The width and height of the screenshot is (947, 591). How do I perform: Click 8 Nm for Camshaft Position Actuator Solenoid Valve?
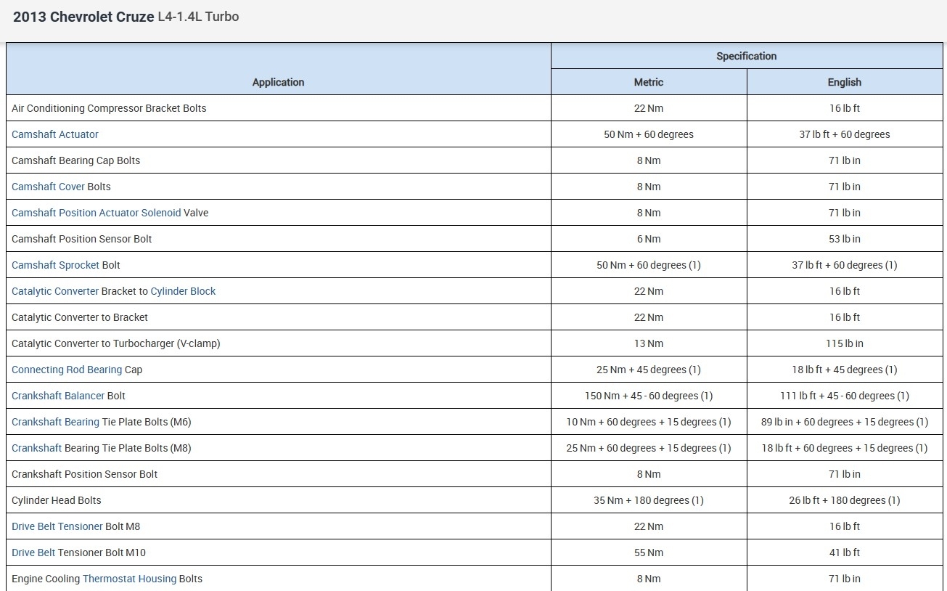[649, 213]
